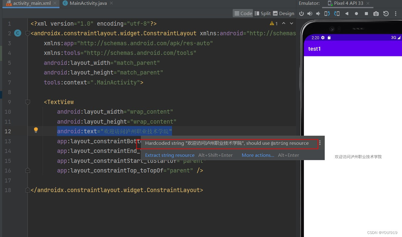Rotate emulator left with the rotate icon
Screen dimensions: 402x237
click(x=327, y=14)
